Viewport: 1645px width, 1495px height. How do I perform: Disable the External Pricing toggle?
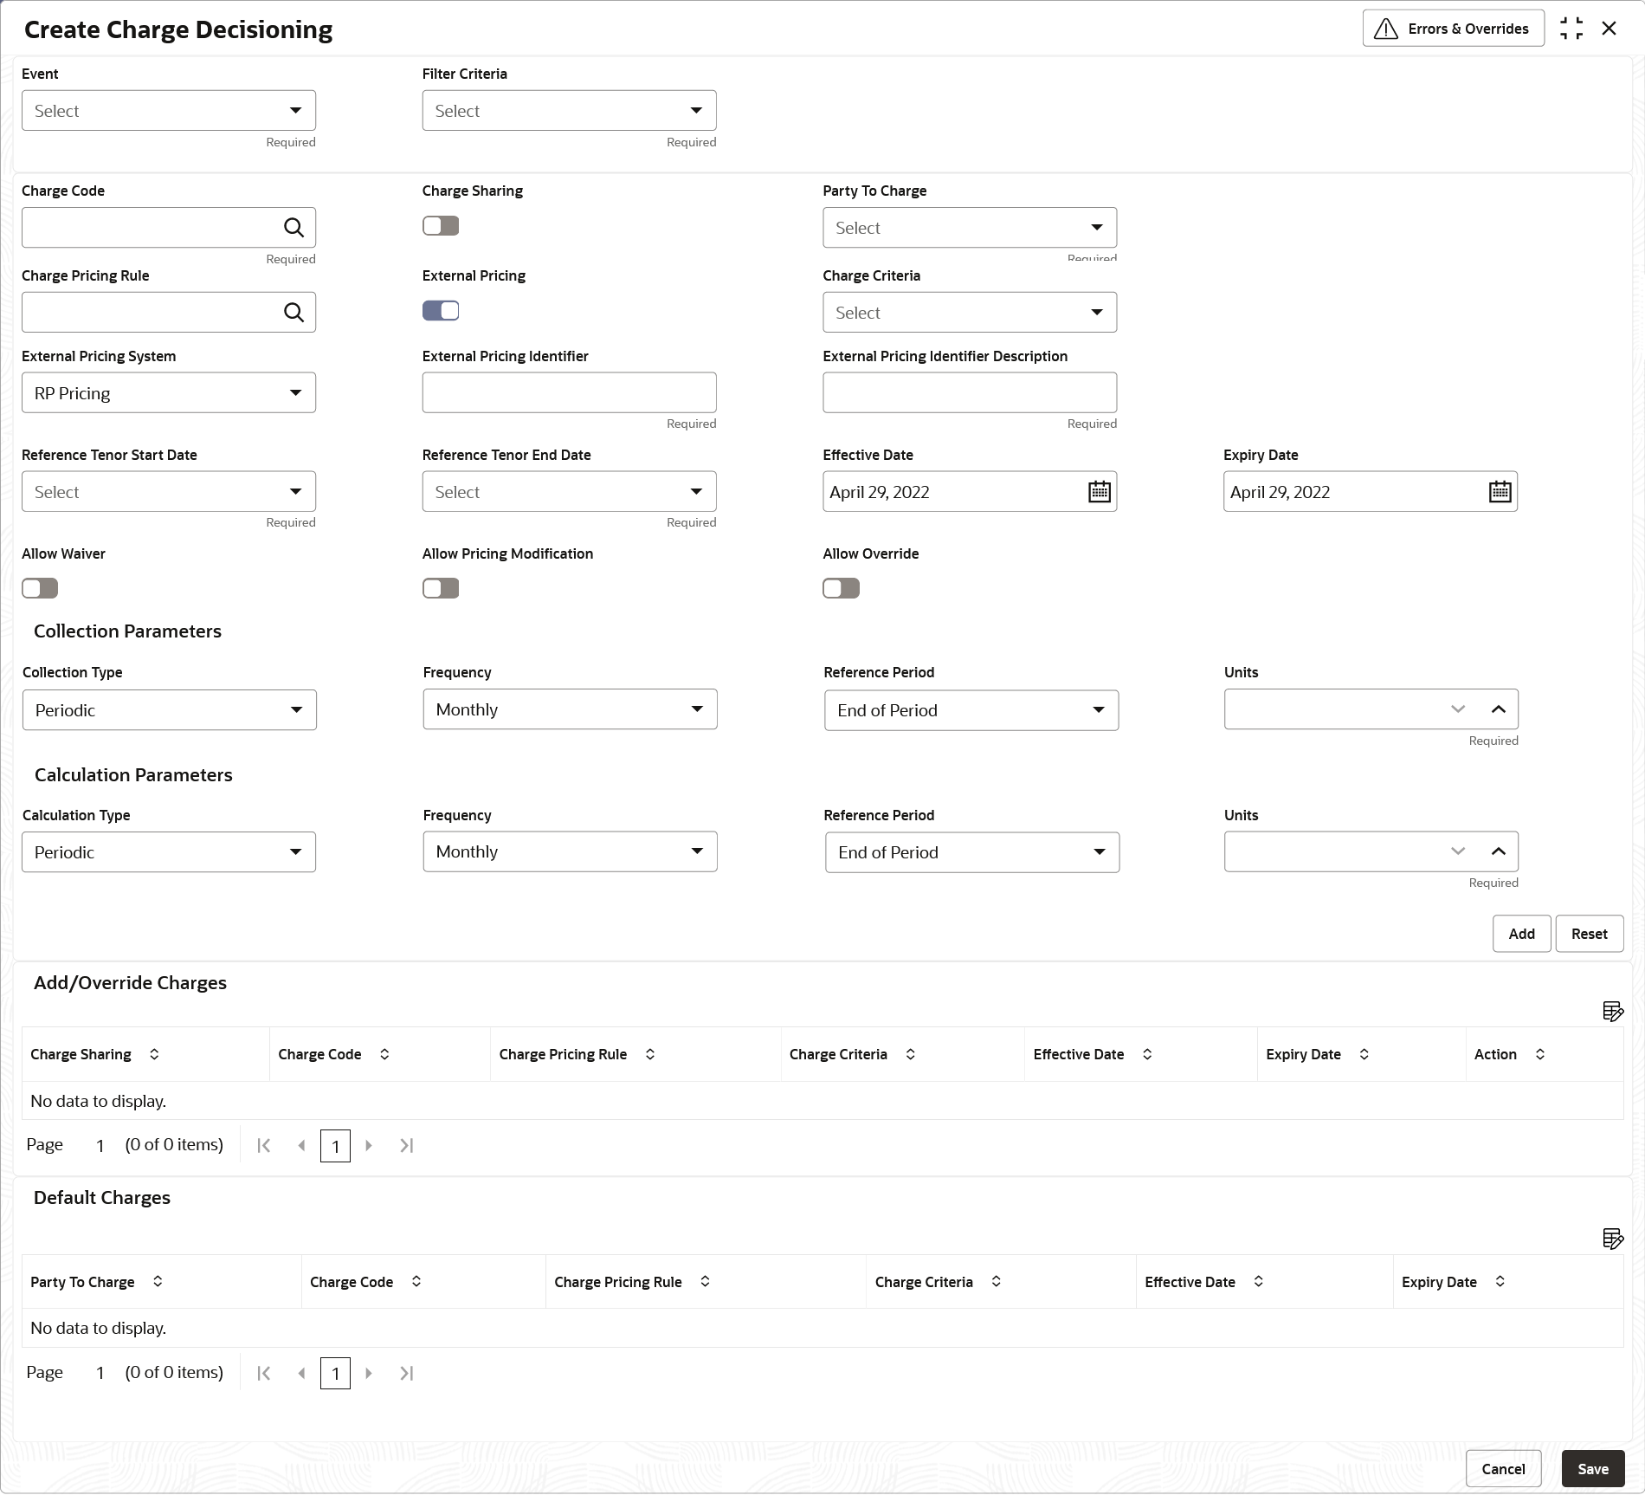[441, 311]
